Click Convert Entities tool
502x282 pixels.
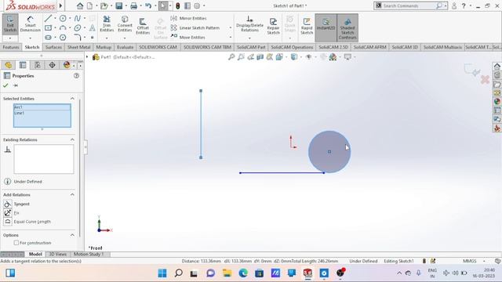click(125, 24)
